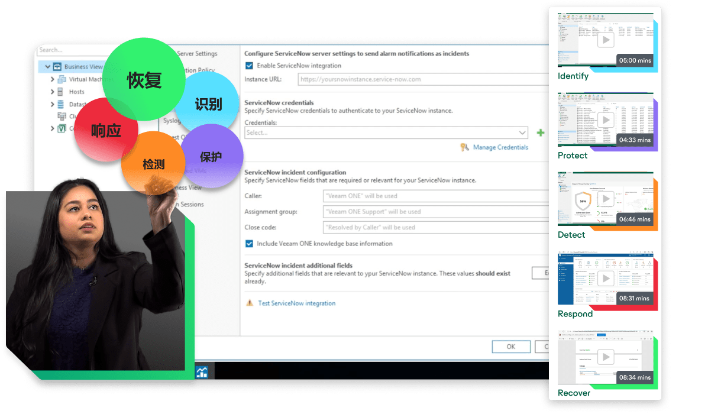Click the Virtual Machines tree icon
This screenshot has height=414, width=708.
62,79
